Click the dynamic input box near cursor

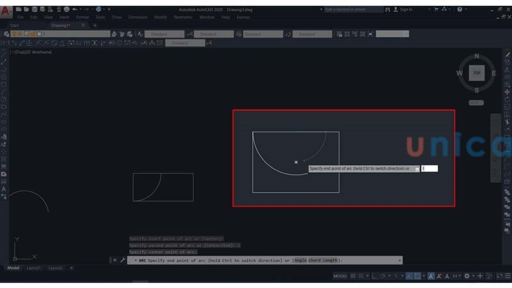click(x=429, y=168)
